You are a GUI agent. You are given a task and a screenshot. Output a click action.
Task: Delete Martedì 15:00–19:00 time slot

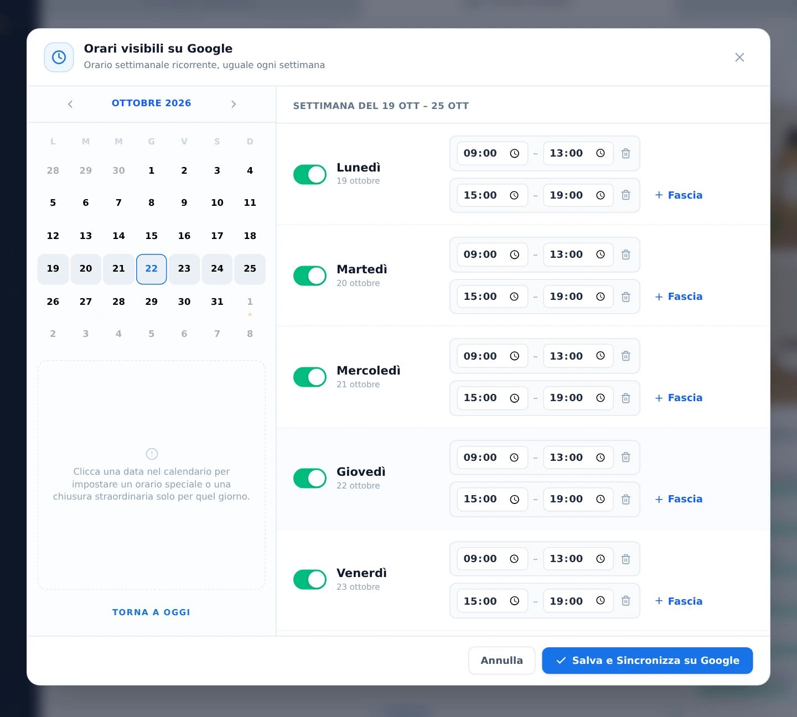pos(625,297)
